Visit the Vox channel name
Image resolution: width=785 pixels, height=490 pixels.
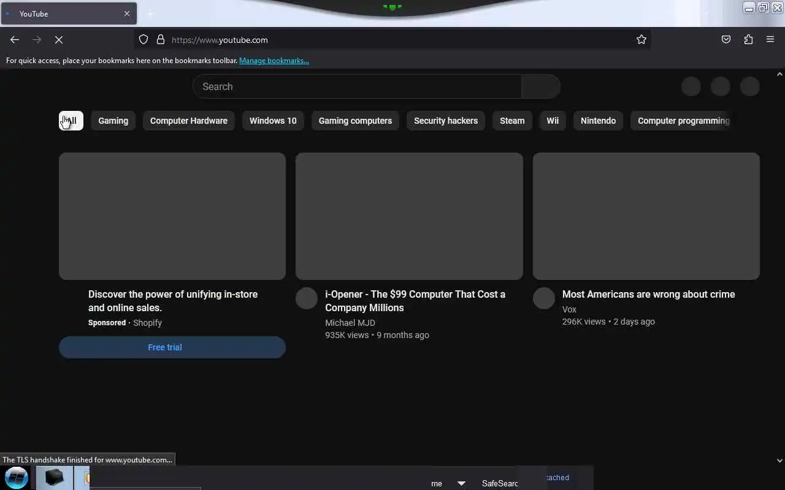tap(569, 309)
